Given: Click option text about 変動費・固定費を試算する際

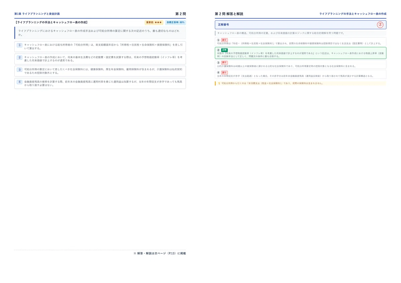Looking at the screenshot, I should point(103,59).
